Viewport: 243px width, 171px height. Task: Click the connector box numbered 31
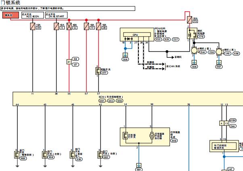69,62
